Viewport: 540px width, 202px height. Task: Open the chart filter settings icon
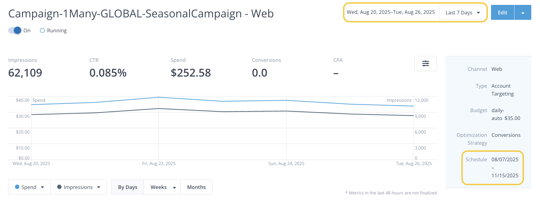click(x=425, y=64)
